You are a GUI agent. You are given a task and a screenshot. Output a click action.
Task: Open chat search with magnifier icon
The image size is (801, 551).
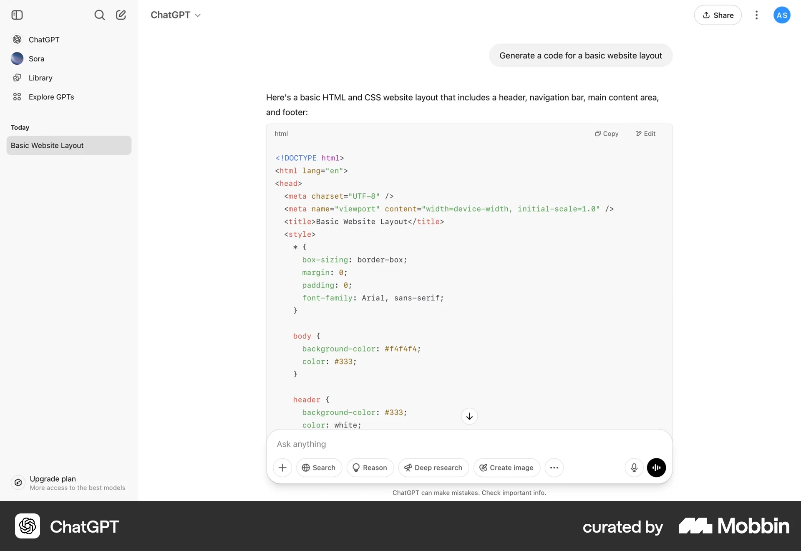coord(99,15)
